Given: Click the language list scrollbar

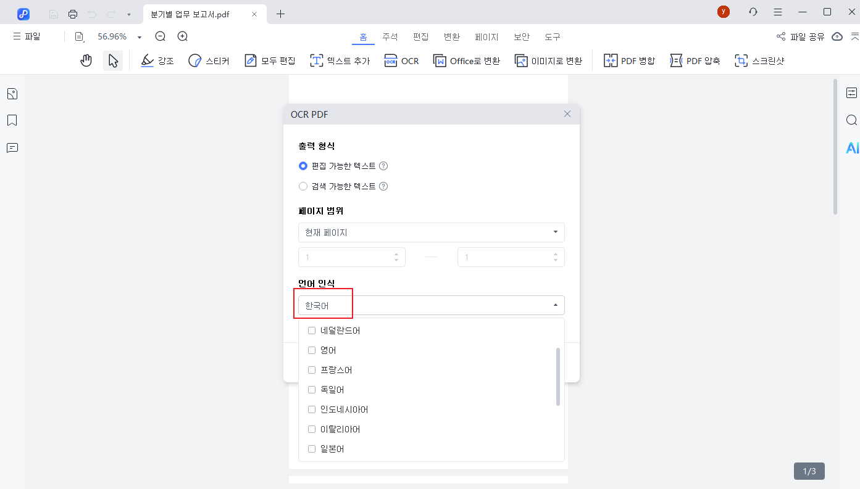Looking at the screenshot, I should pyautogui.click(x=558, y=376).
